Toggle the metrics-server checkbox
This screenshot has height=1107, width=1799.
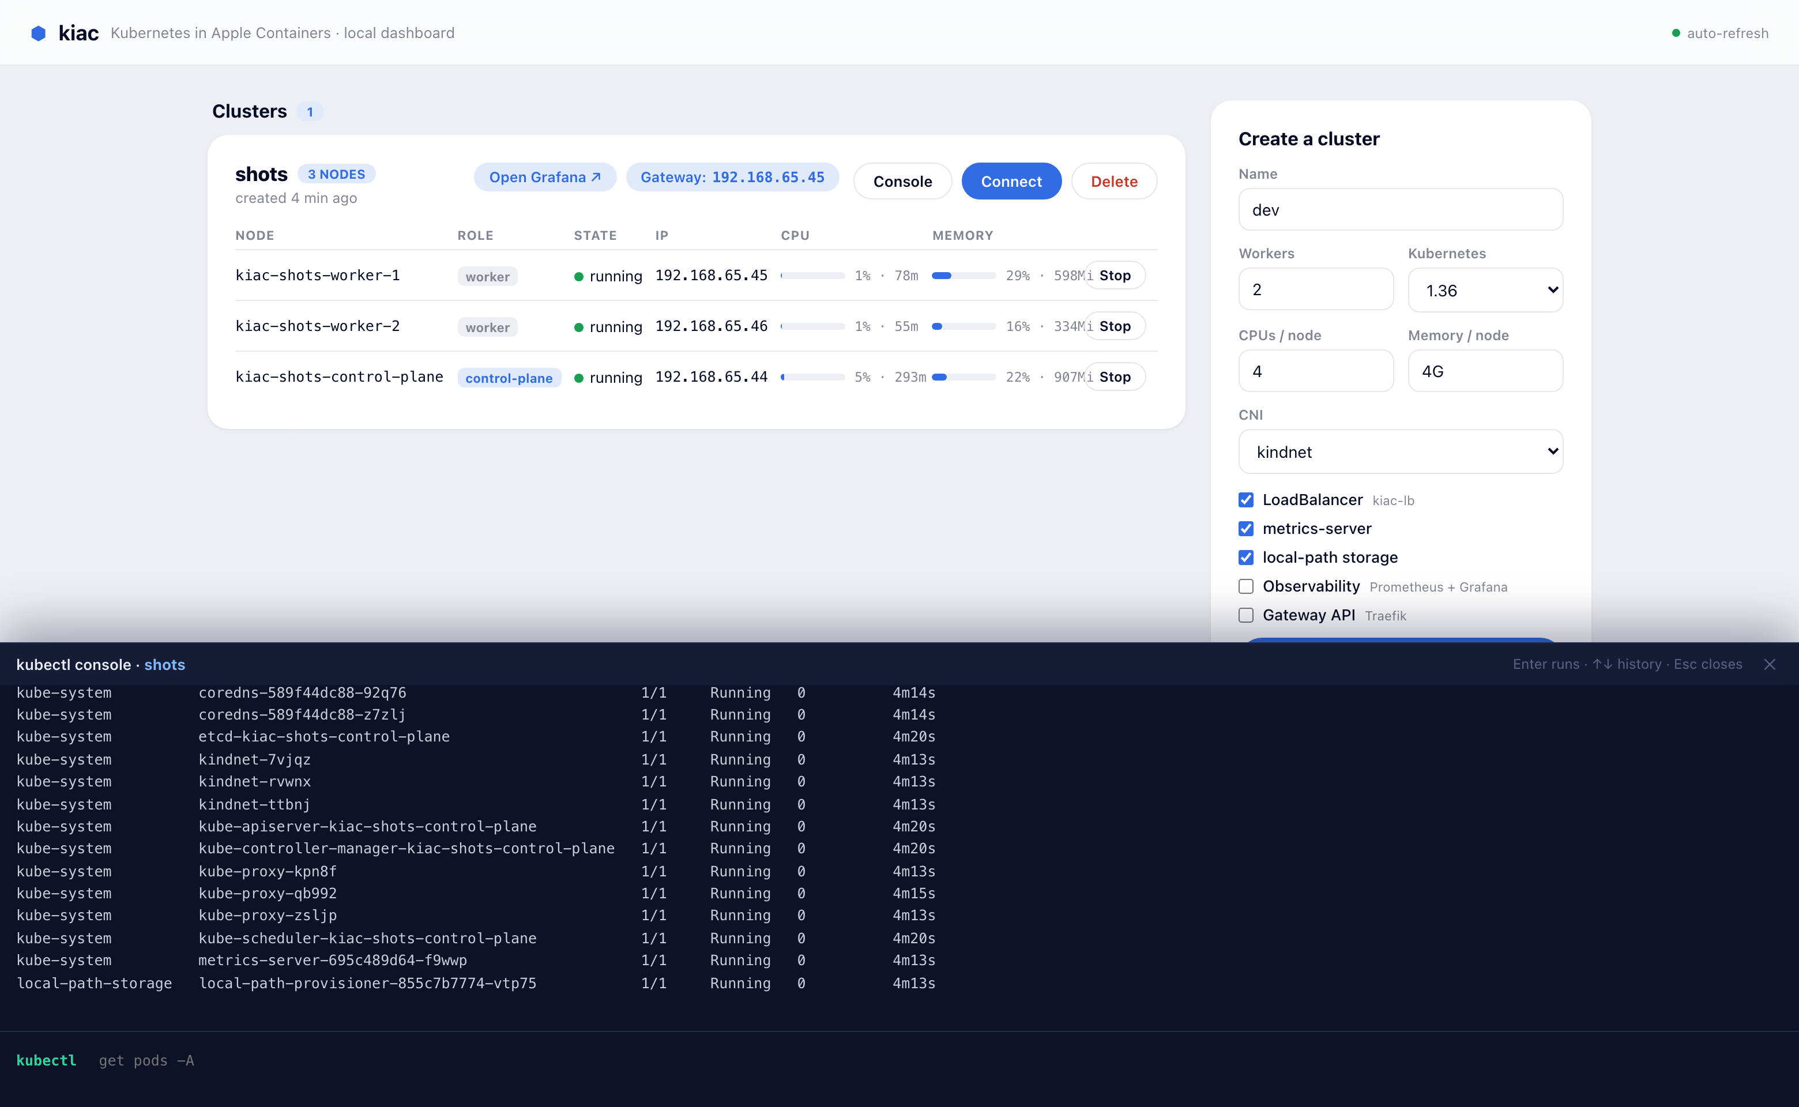point(1246,529)
